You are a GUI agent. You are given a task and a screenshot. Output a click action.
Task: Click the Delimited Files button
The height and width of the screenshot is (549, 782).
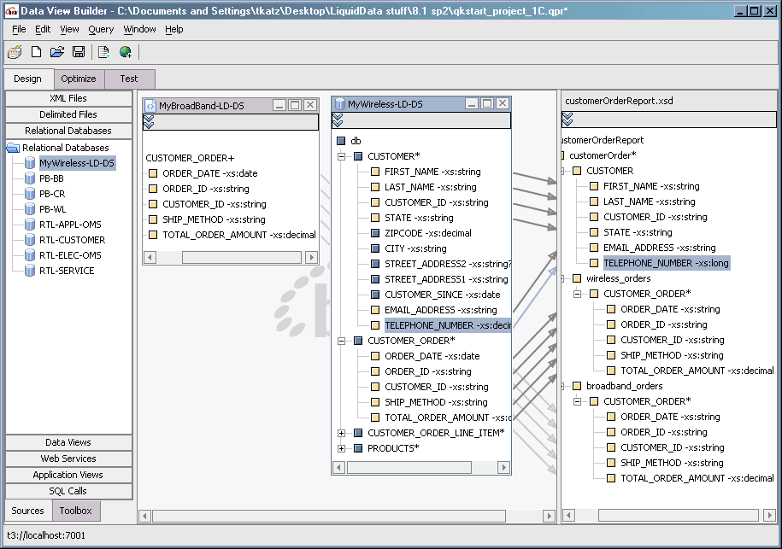tap(68, 114)
